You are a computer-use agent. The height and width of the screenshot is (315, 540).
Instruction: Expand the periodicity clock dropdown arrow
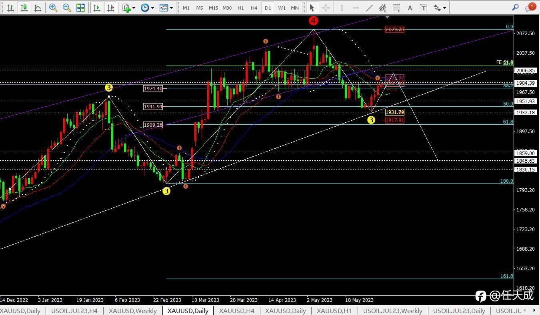[152, 8]
